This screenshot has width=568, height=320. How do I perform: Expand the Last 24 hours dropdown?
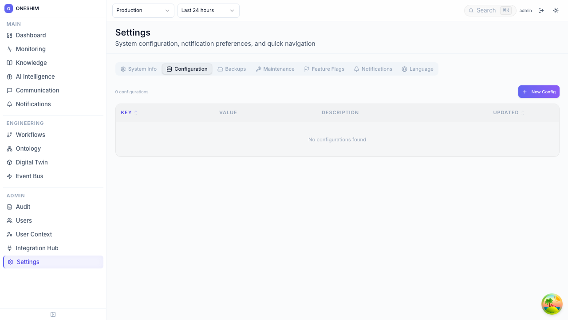coord(208,10)
